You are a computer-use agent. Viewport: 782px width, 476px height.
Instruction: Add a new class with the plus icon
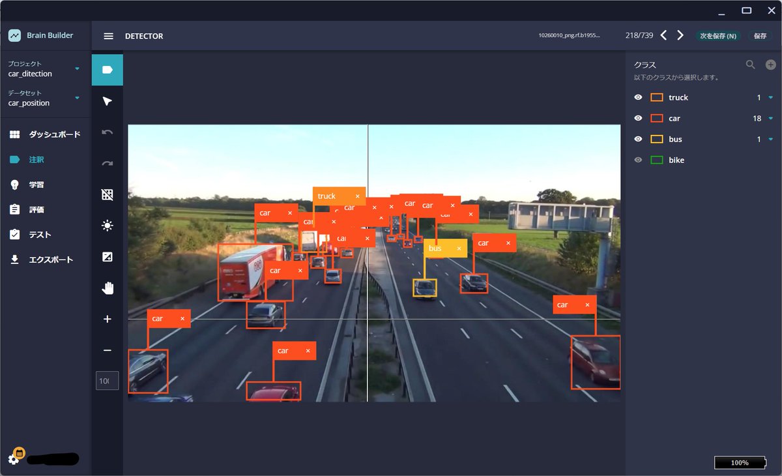770,65
